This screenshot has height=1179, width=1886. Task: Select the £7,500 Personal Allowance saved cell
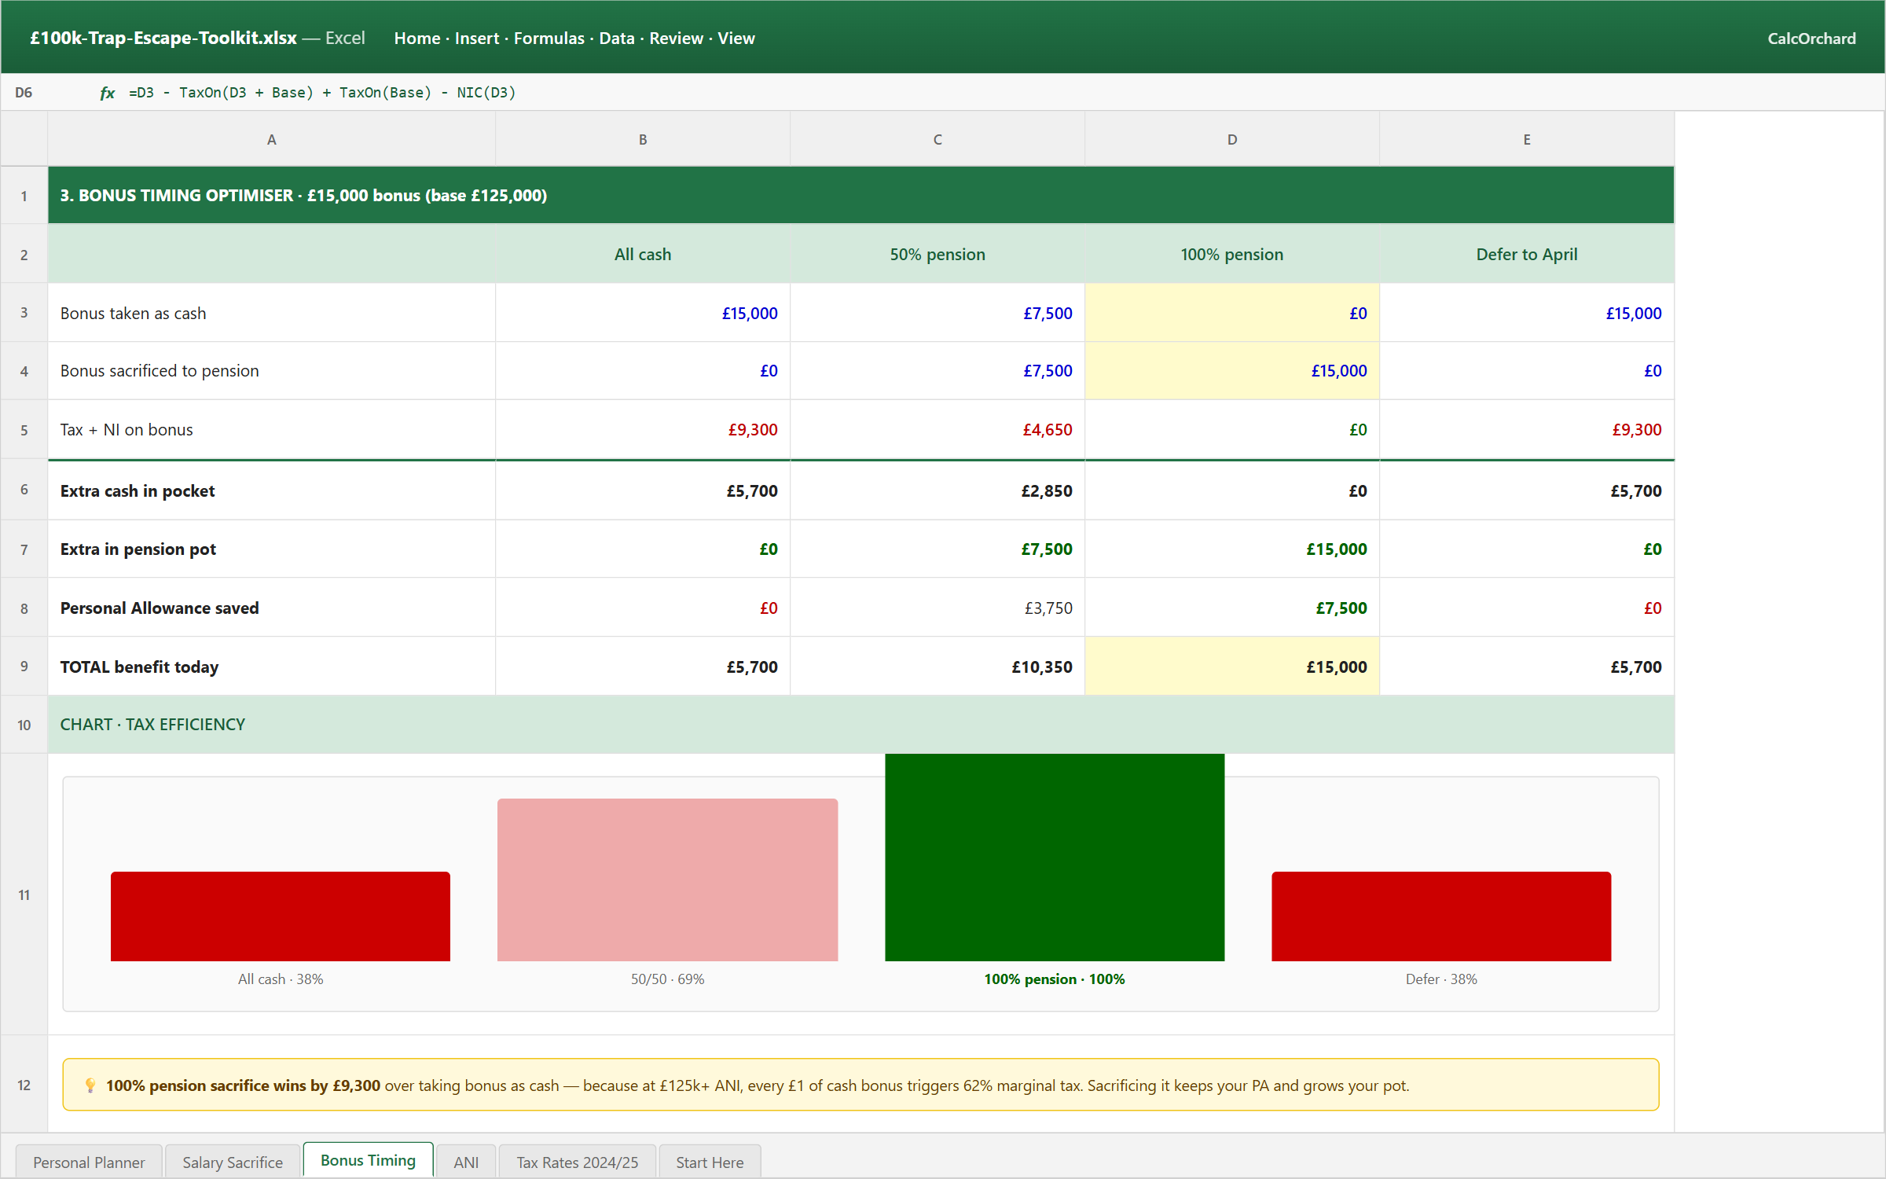pos(1232,608)
